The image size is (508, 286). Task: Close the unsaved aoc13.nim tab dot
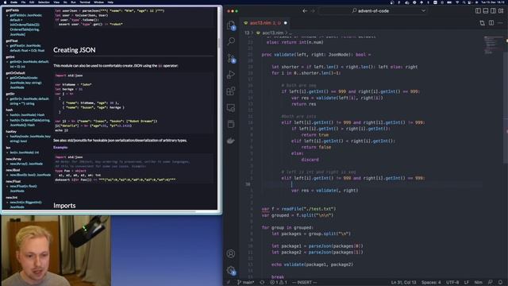click(x=286, y=23)
